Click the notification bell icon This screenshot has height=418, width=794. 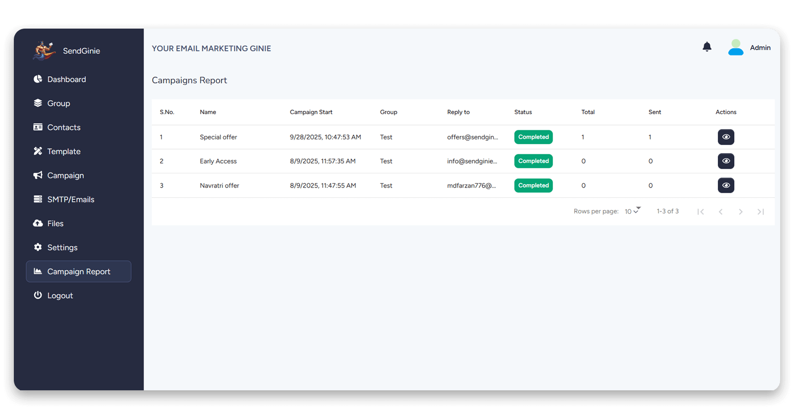[x=707, y=47]
